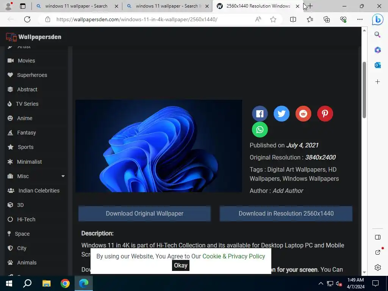Open notification center in taskbar
This screenshot has height=291, width=388.
point(375,283)
